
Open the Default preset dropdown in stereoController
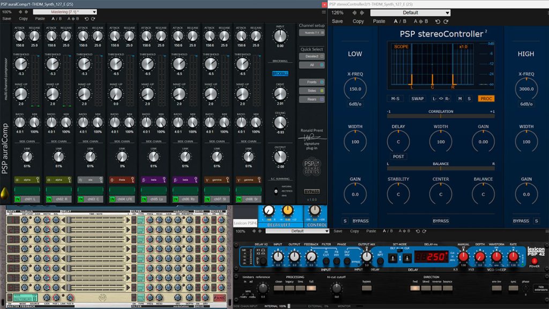(x=410, y=13)
